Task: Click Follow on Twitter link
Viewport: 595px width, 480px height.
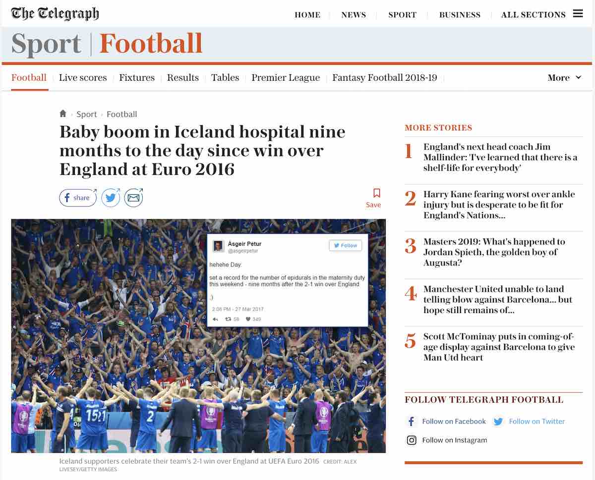Action: [537, 422]
